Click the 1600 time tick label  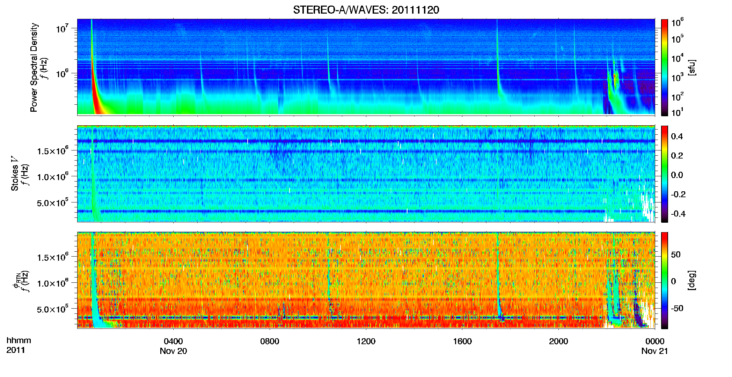coord(462,341)
